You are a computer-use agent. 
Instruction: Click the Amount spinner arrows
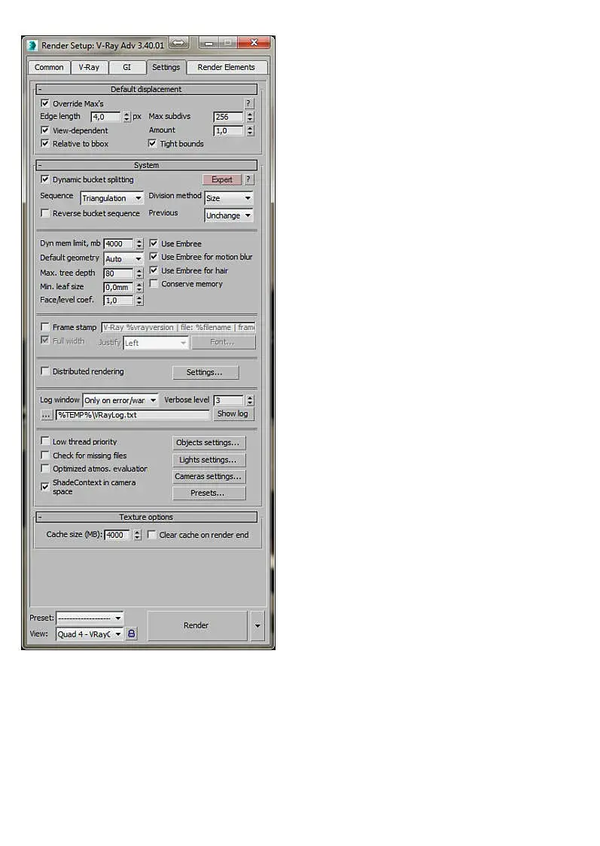coord(250,130)
